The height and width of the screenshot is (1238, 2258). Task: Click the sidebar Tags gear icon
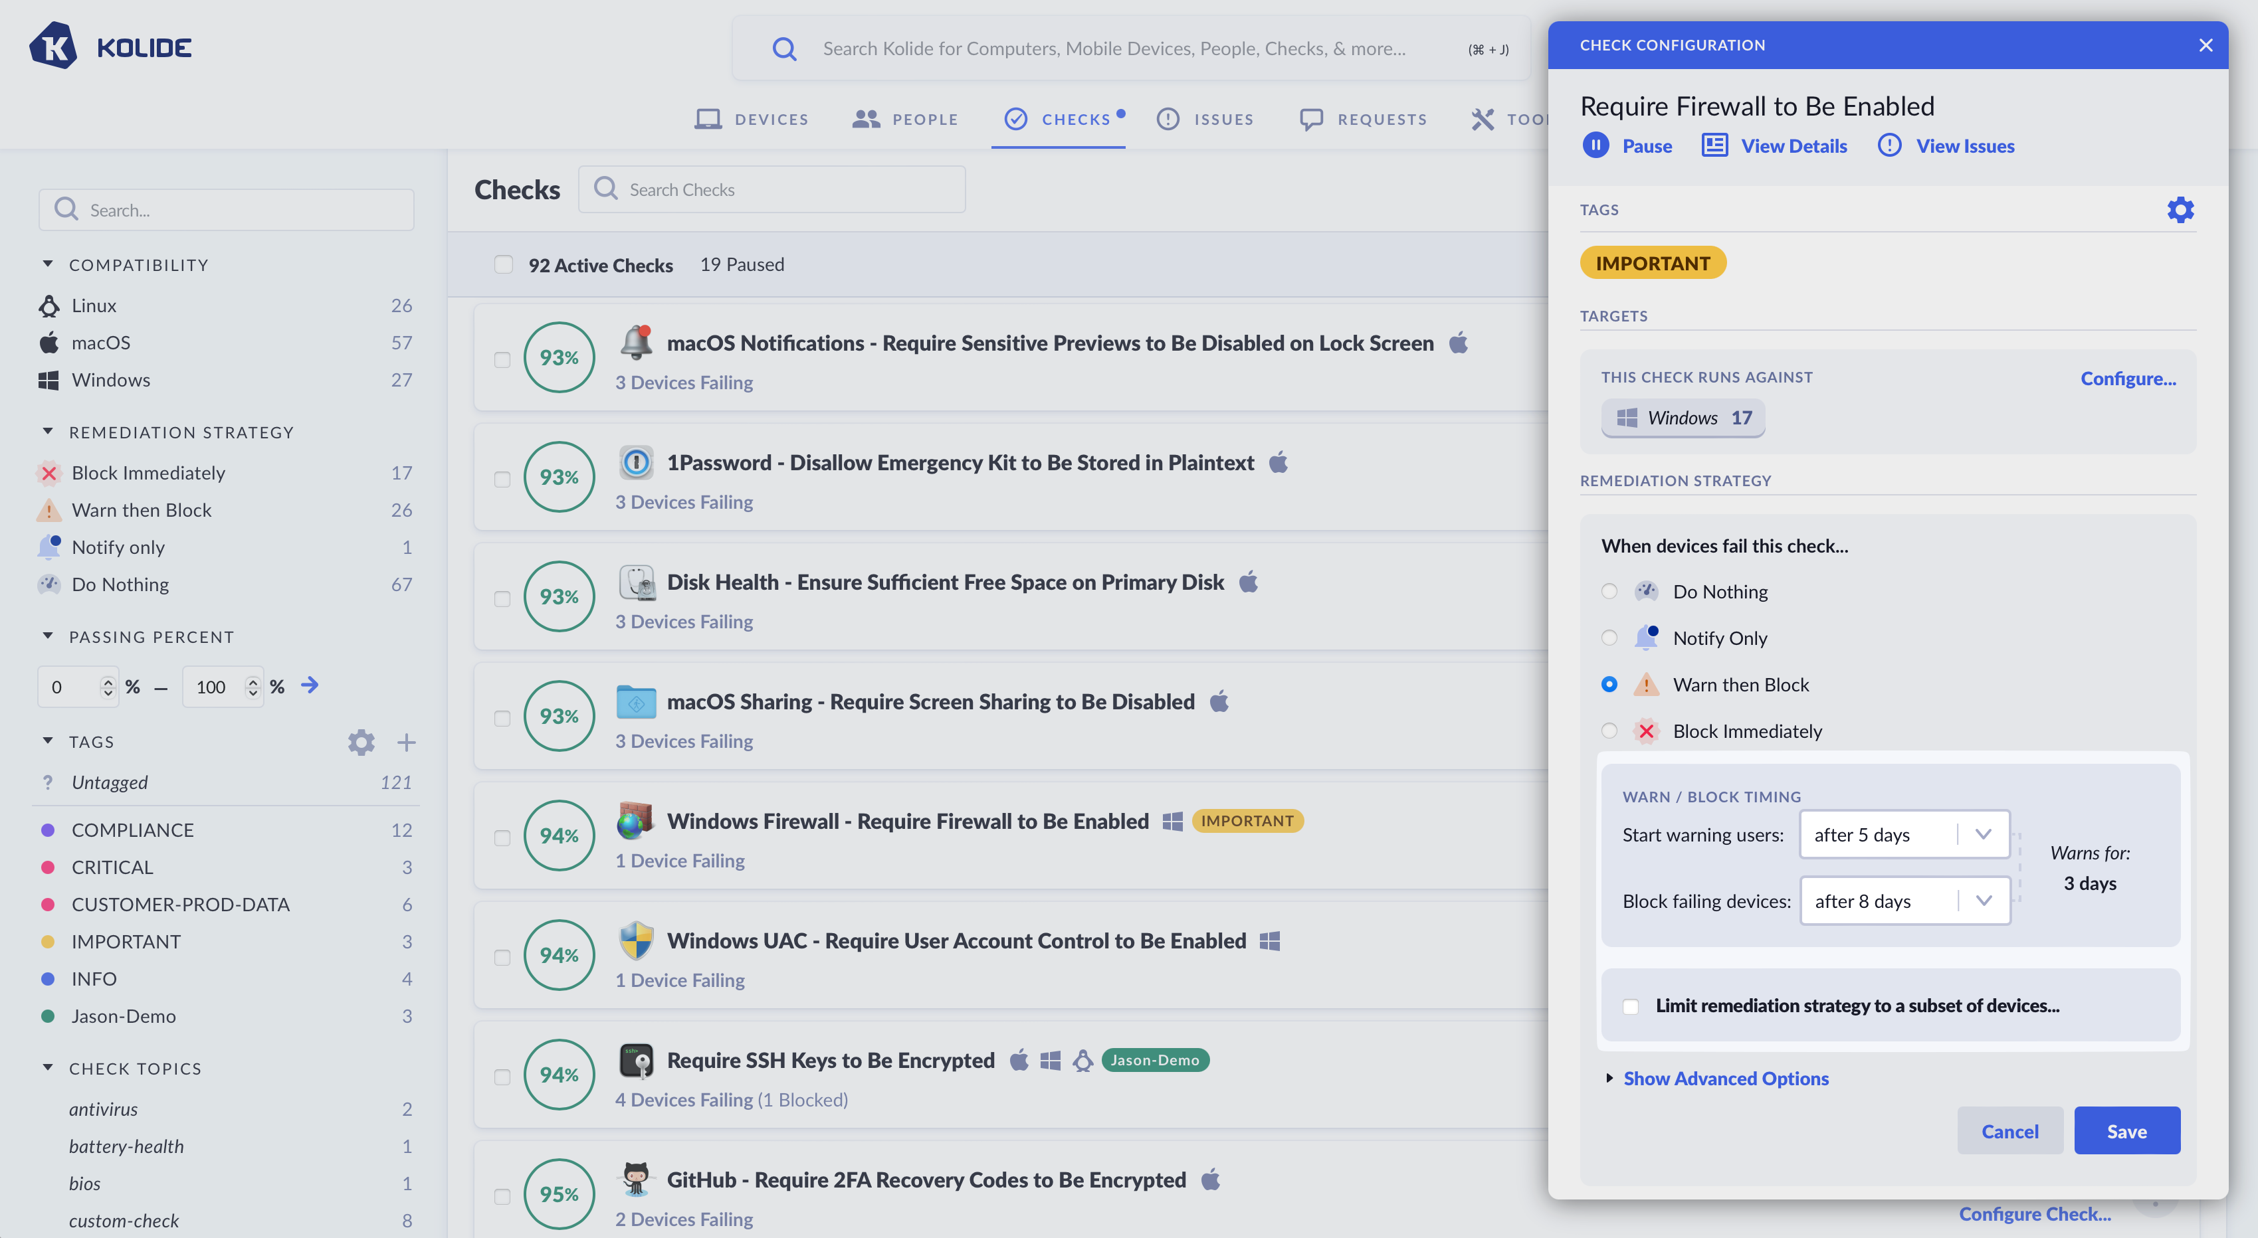(x=360, y=743)
